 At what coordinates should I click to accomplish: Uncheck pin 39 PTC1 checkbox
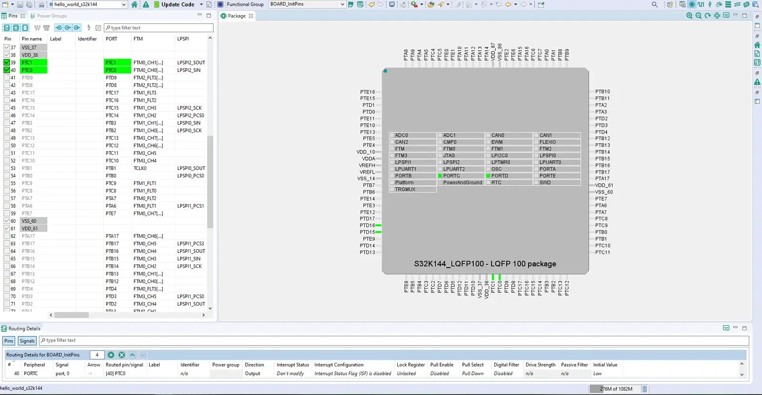(x=7, y=63)
